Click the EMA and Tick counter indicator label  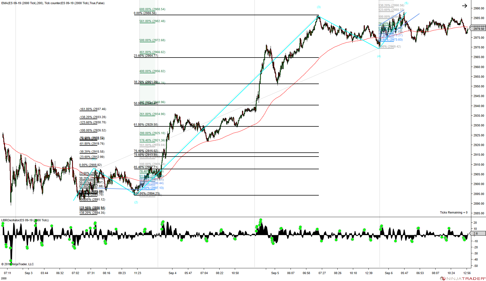[x=53, y=3]
